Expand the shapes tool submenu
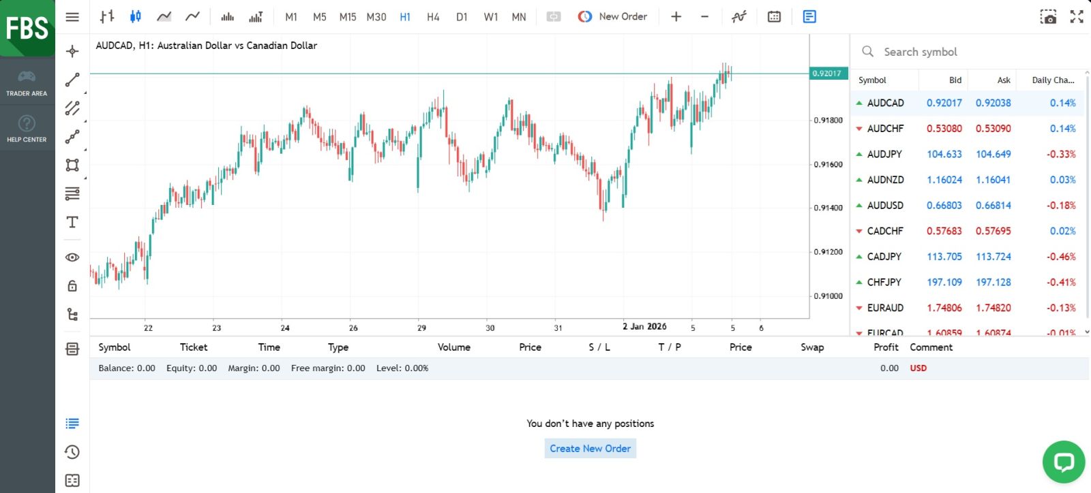 pos(72,165)
